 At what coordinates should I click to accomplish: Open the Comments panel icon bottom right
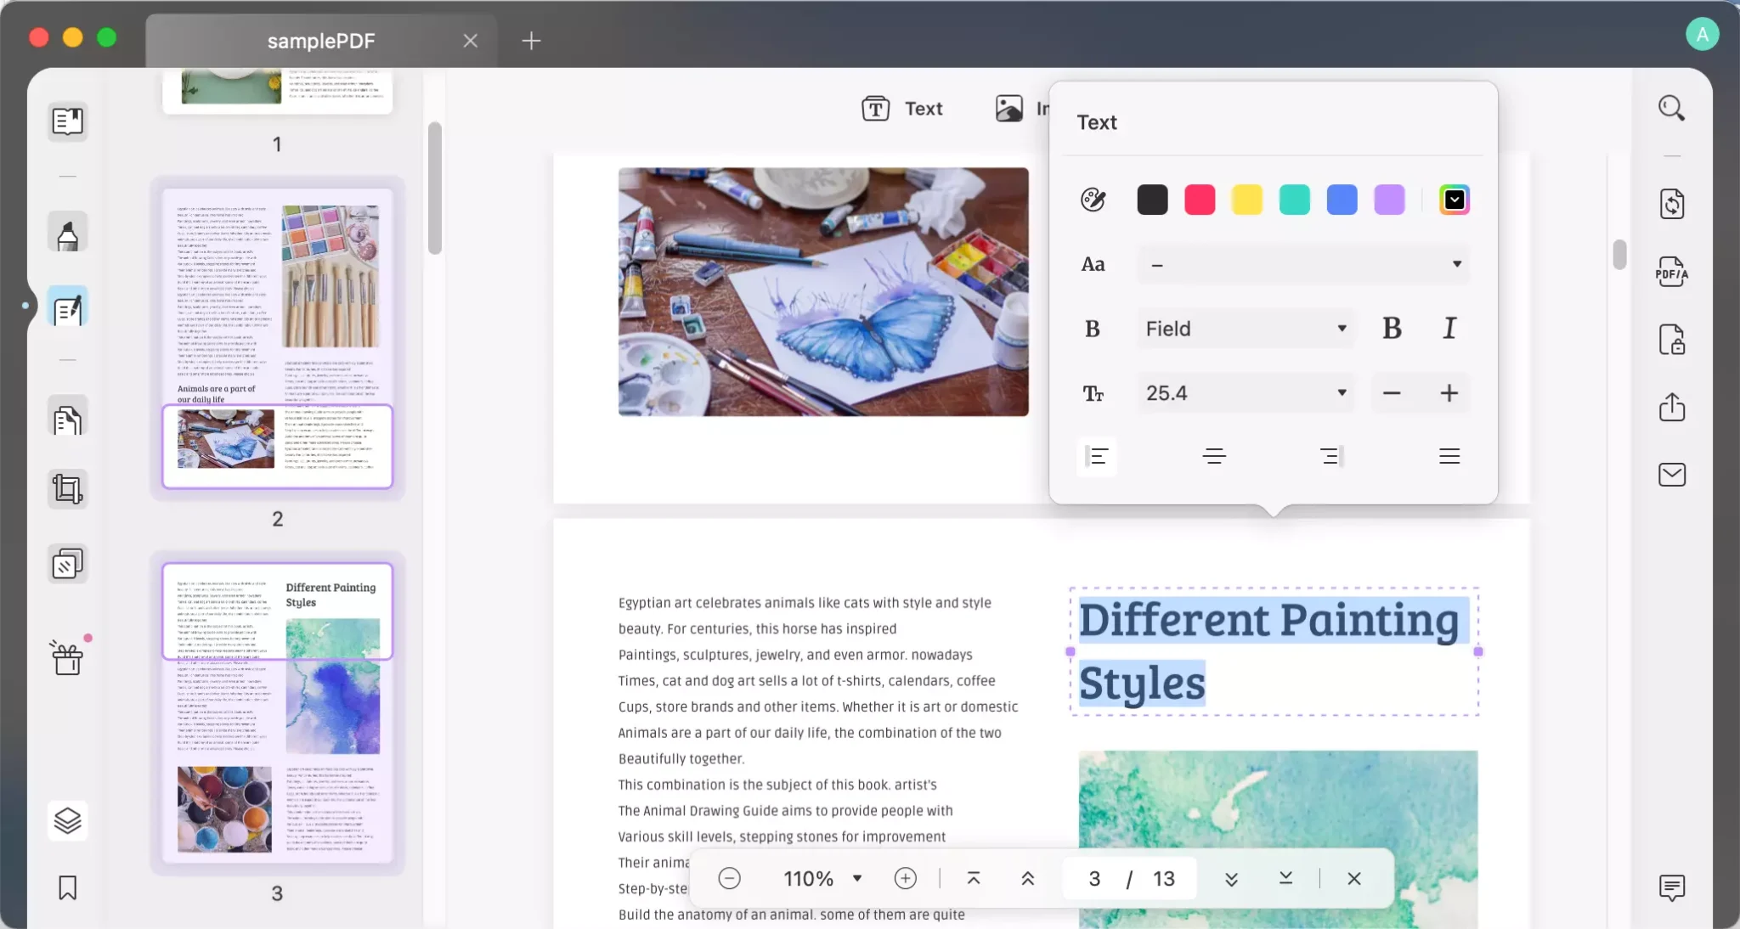[x=1671, y=888]
